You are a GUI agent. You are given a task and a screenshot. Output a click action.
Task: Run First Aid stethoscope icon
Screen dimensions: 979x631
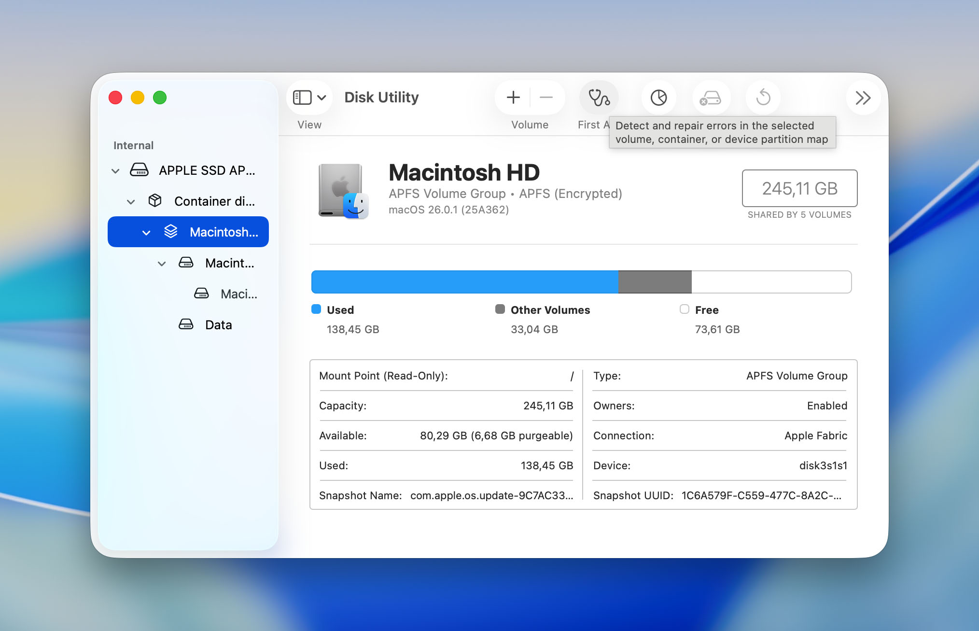click(599, 98)
